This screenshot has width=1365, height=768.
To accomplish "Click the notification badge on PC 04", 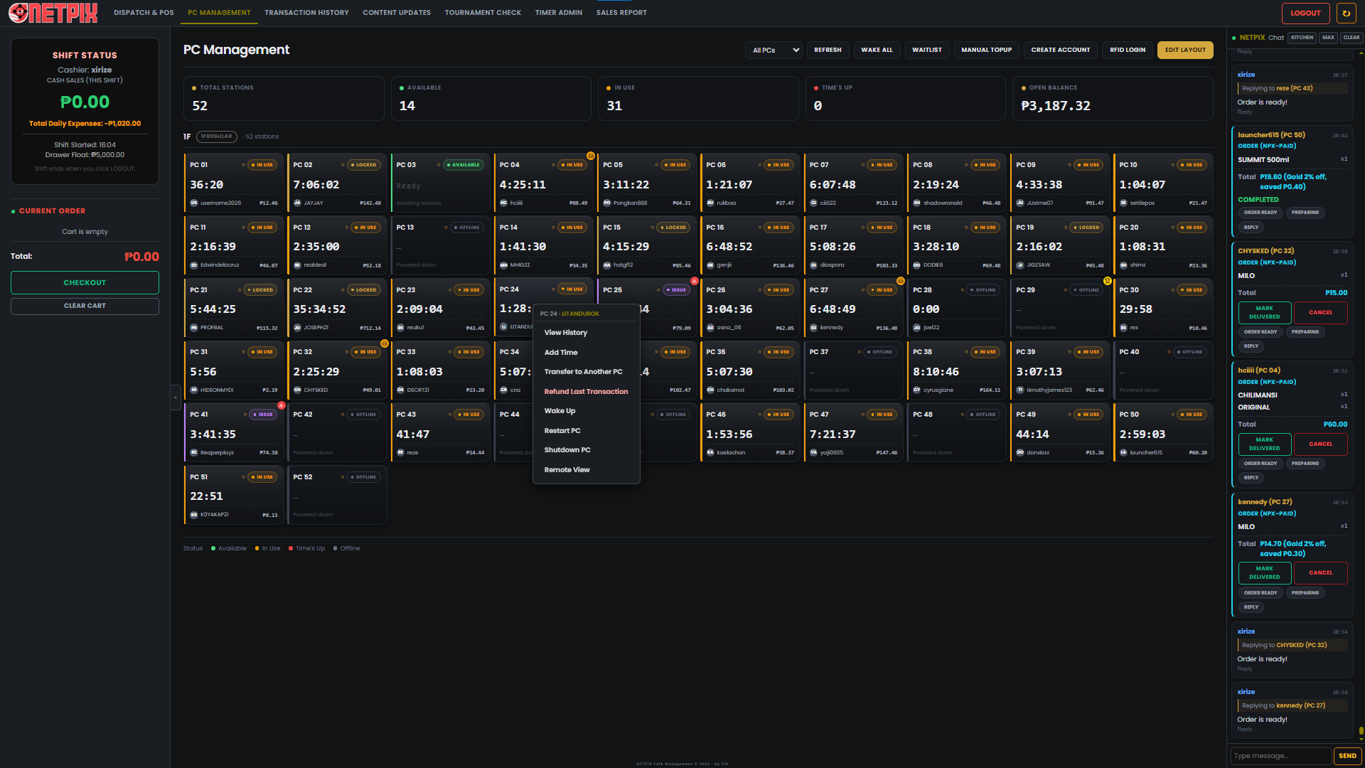I will coord(590,156).
